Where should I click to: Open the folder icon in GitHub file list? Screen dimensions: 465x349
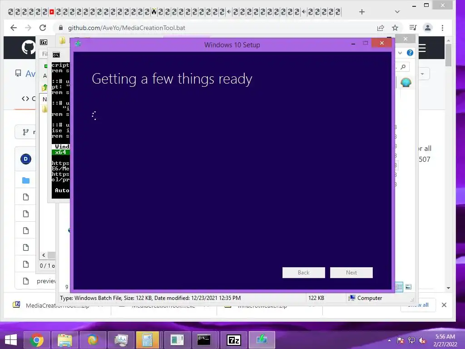click(x=26, y=180)
